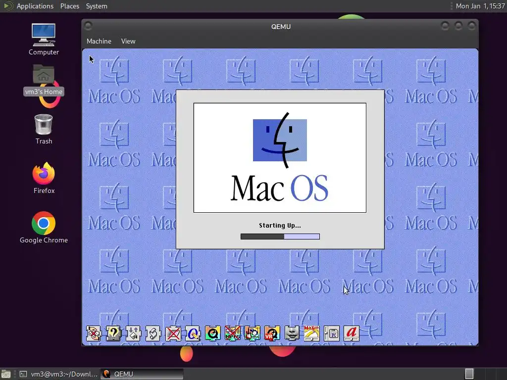Click the 'Starting Up...' text

(x=280, y=225)
